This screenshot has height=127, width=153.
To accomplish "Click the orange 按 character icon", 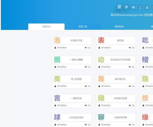I will tap(145, 98).
